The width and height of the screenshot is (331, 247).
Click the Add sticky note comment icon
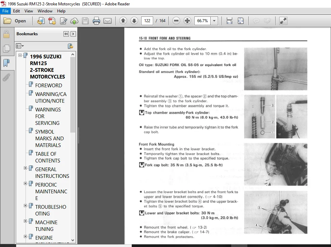coord(256,21)
